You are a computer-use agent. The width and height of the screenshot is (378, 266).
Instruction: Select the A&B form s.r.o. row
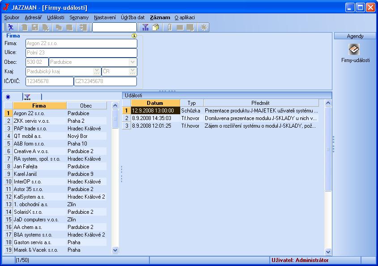(55, 144)
